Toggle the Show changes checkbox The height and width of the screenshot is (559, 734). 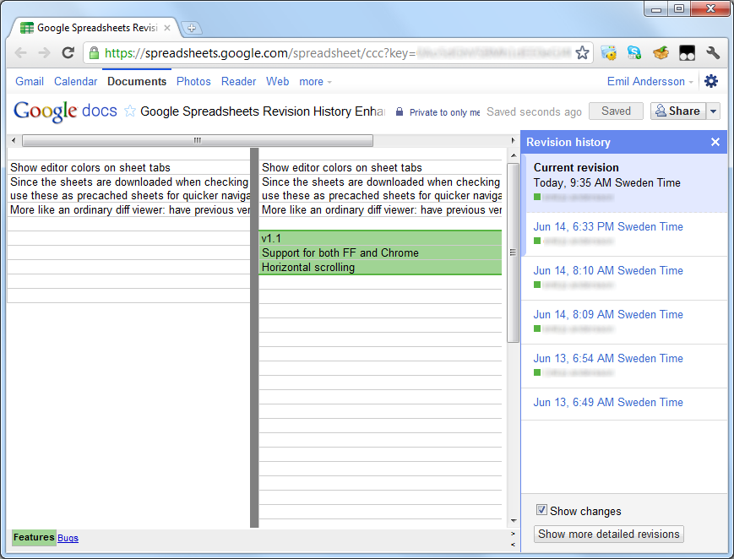coord(541,510)
